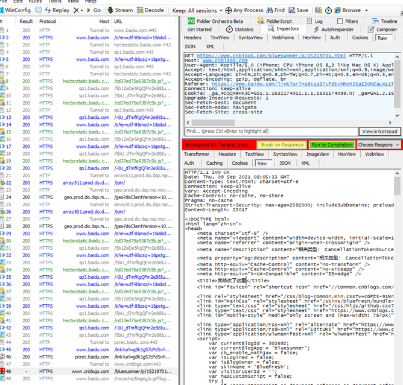Expand the dropdown arrow beside Browse
403x385 pixels.
pos(366,10)
